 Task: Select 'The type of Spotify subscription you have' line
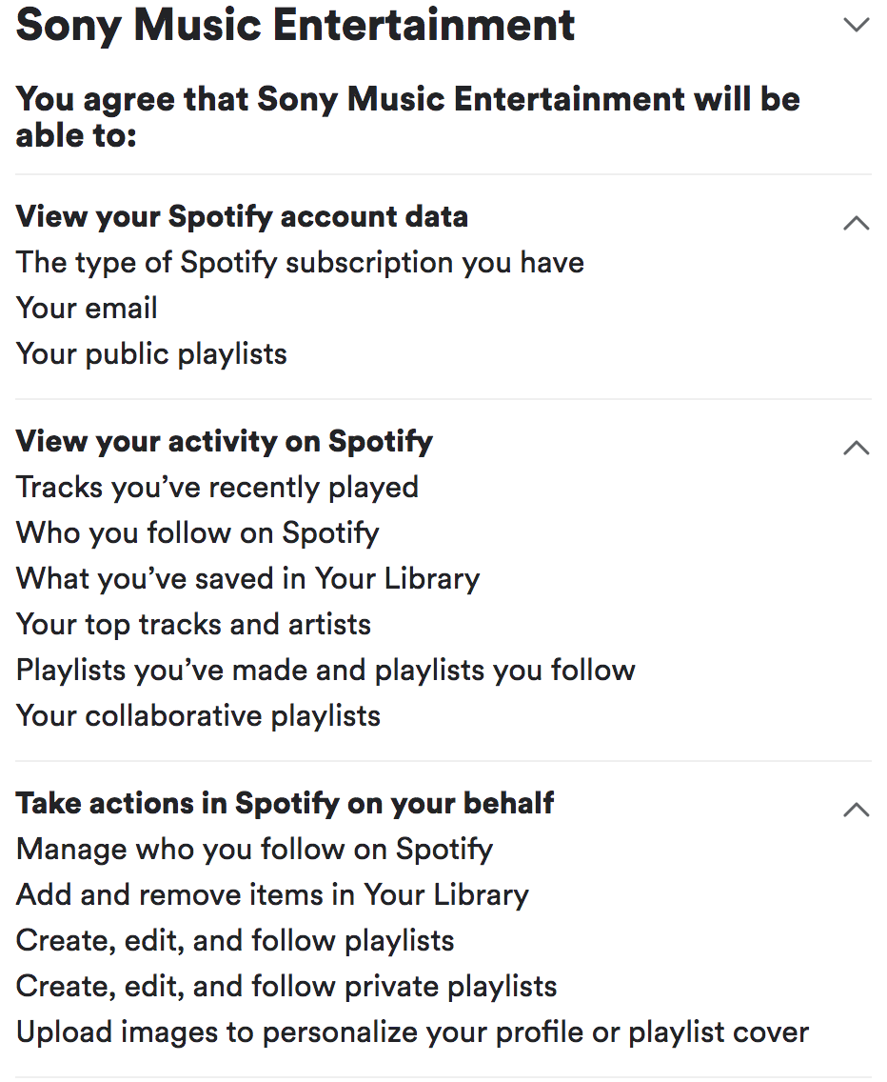point(300,263)
